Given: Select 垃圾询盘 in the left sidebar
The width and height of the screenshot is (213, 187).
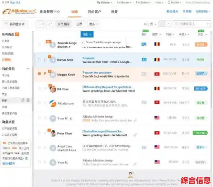Looking at the screenshot, I should [x=8, y=53].
